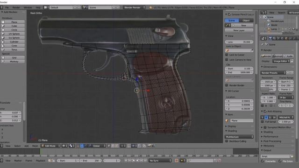Open the 24 fps frame rate dropdown

point(286,98)
